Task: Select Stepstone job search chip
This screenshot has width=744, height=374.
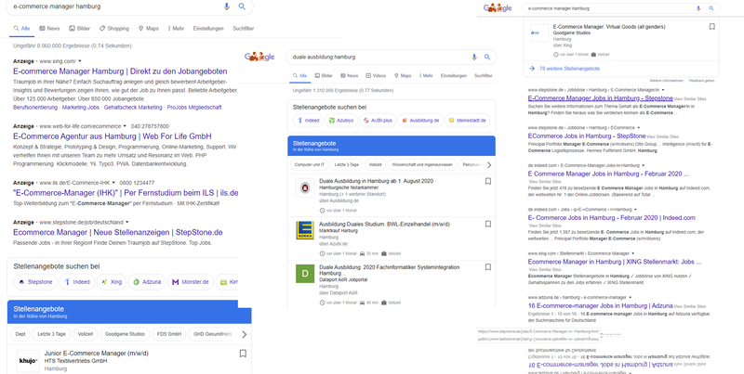Action: click(35, 282)
